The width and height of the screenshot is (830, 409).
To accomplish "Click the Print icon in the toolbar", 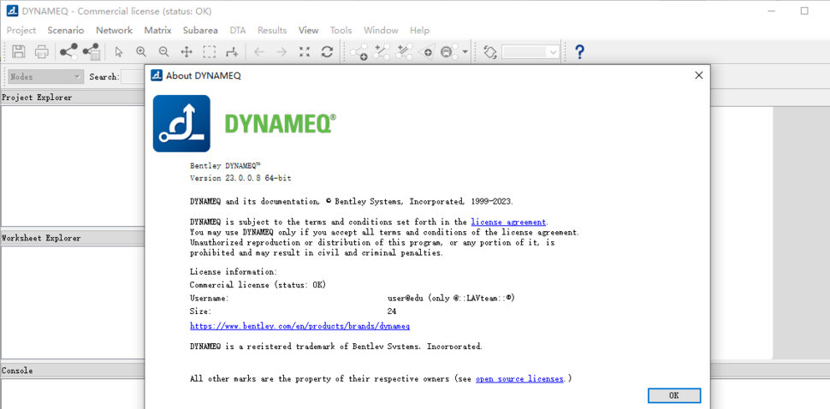I will (42, 51).
